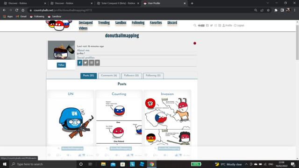Open File Explorer from the taskbar
The width and height of the screenshot is (299, 168).
pyautogui.click(x=103, y=164)
